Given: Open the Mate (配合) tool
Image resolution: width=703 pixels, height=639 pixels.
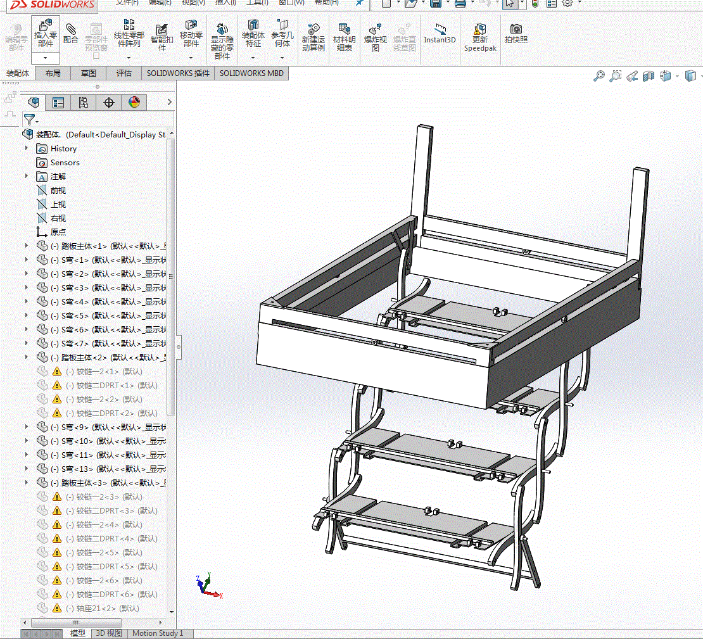Looking at the screenshot, I should pyautogui.click(x=70, y=34).
